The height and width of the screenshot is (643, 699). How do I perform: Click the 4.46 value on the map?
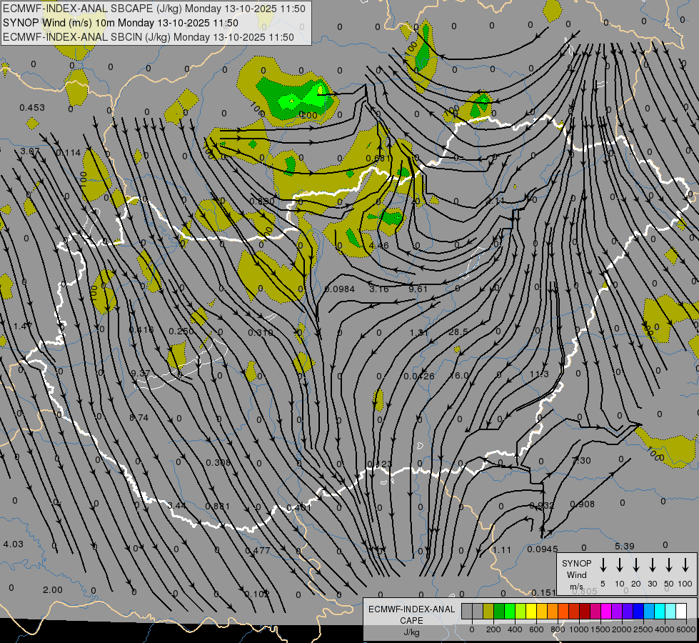(379, 246)
